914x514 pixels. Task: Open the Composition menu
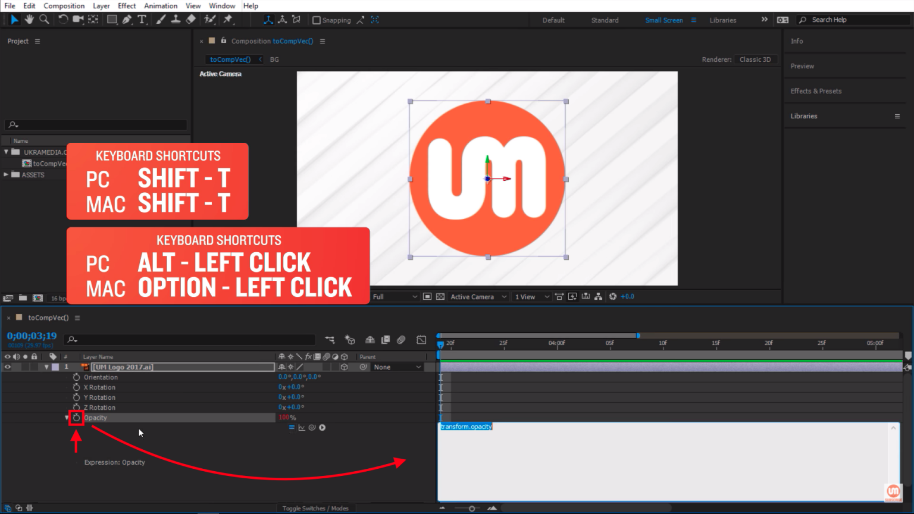pos(64,6)
